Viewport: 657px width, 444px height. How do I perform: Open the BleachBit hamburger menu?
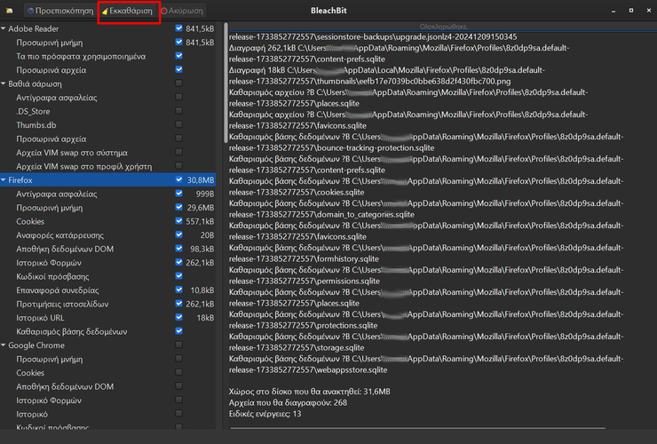tap(10, 12)
